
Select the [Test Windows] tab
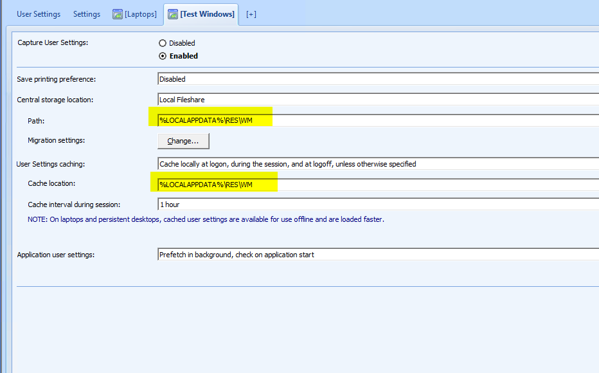tap(204, 14)
